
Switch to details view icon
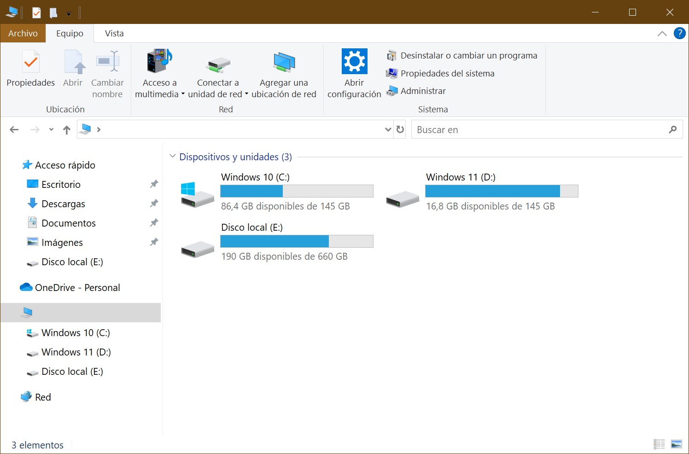659,444
